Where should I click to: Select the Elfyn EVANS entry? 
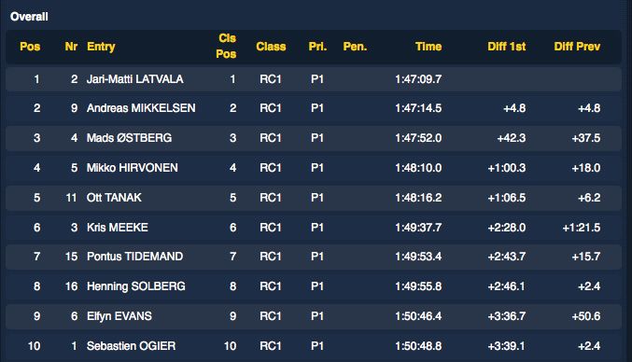tap(313, 316)
